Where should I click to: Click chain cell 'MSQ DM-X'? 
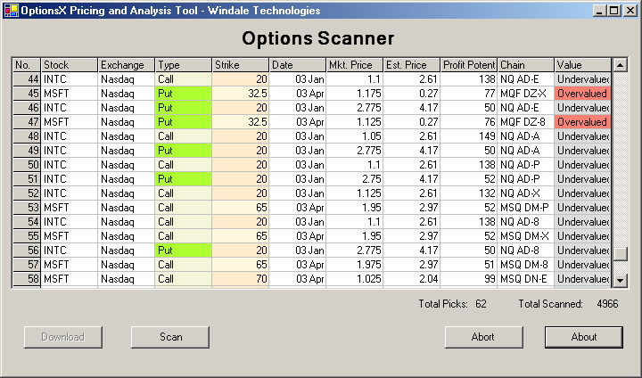526,236
